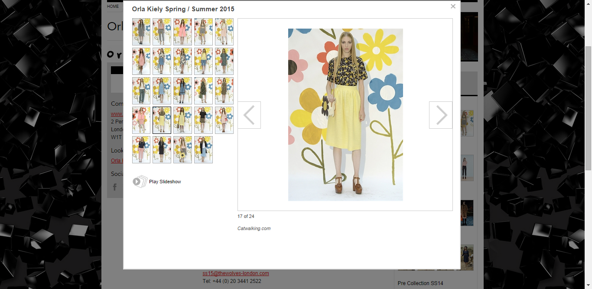Go to the previous gallery image arrow
This screenshot has width=592, height=289.
click(x=249, y=115)
